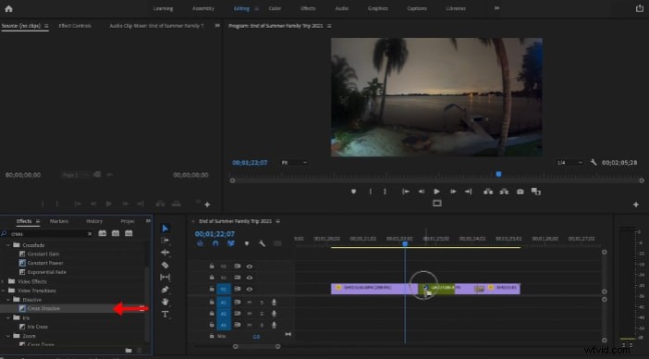Screen dimensions: 649x359
Task: Switch to the Color workspace
Action: point(275,8)
